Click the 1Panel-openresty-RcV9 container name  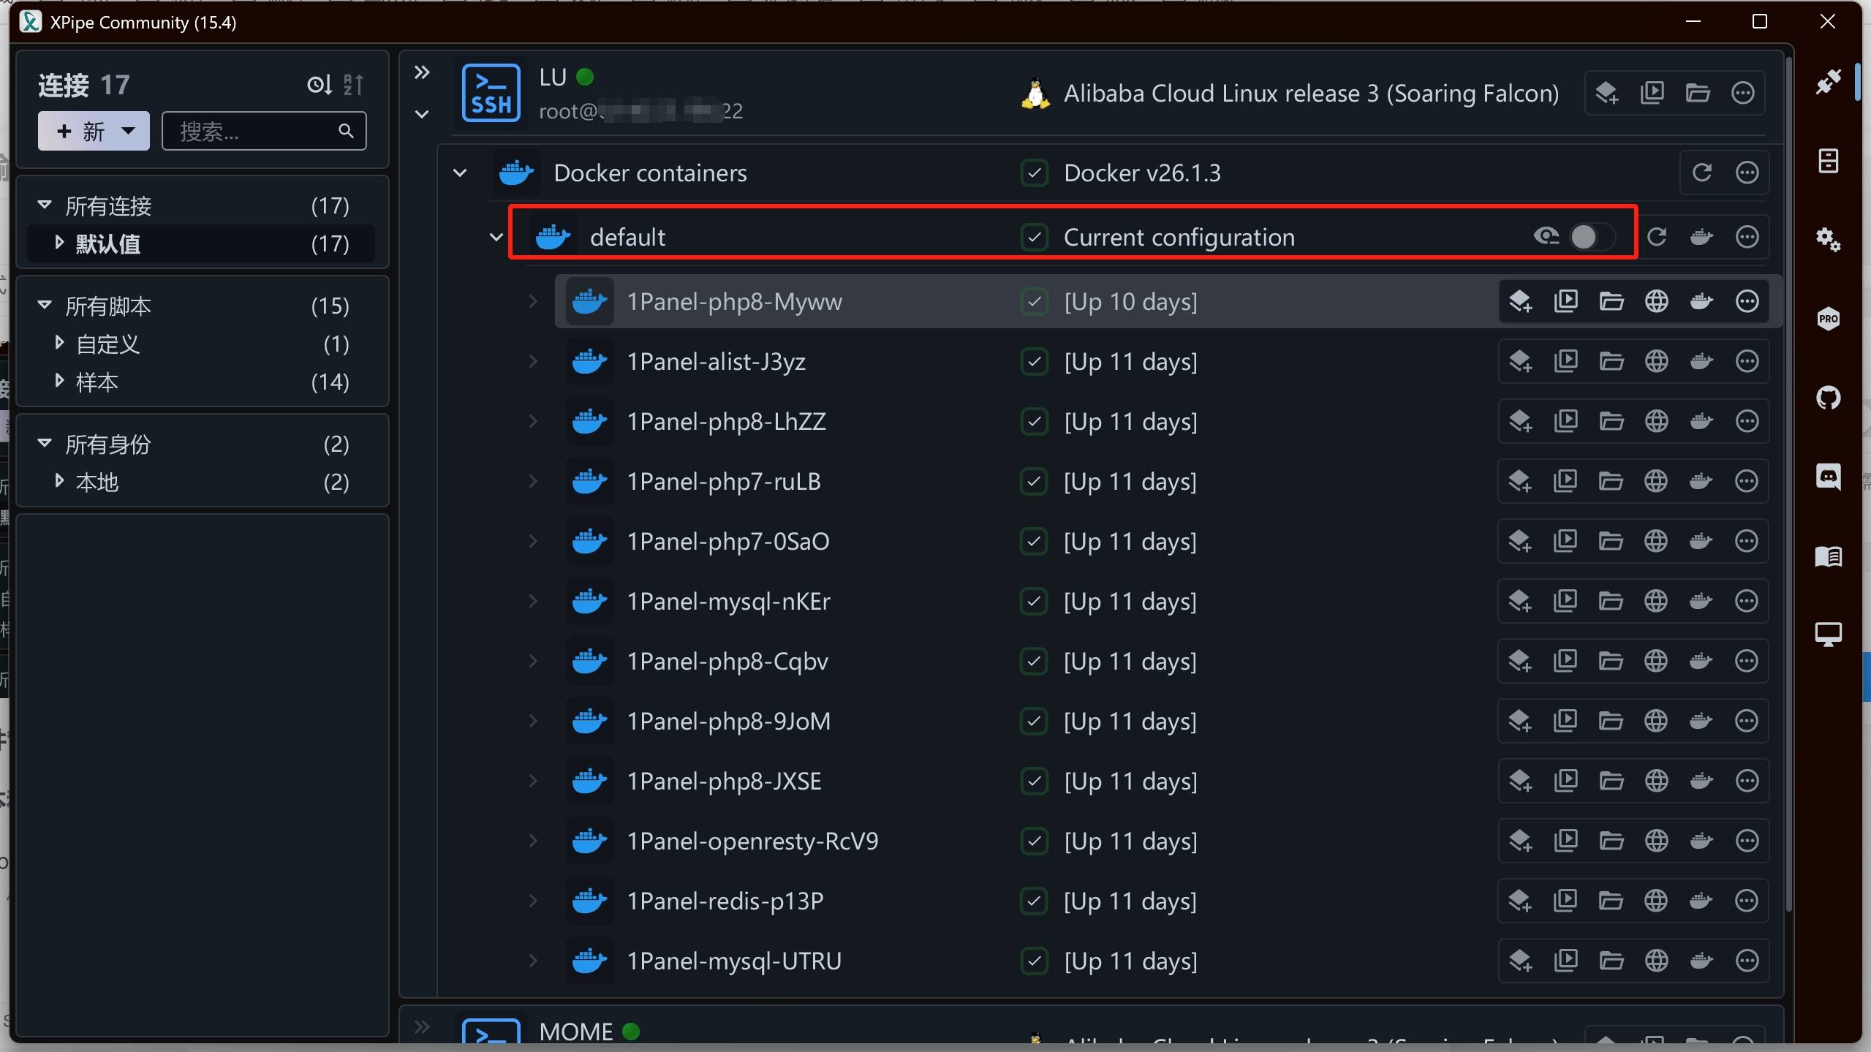752,841
